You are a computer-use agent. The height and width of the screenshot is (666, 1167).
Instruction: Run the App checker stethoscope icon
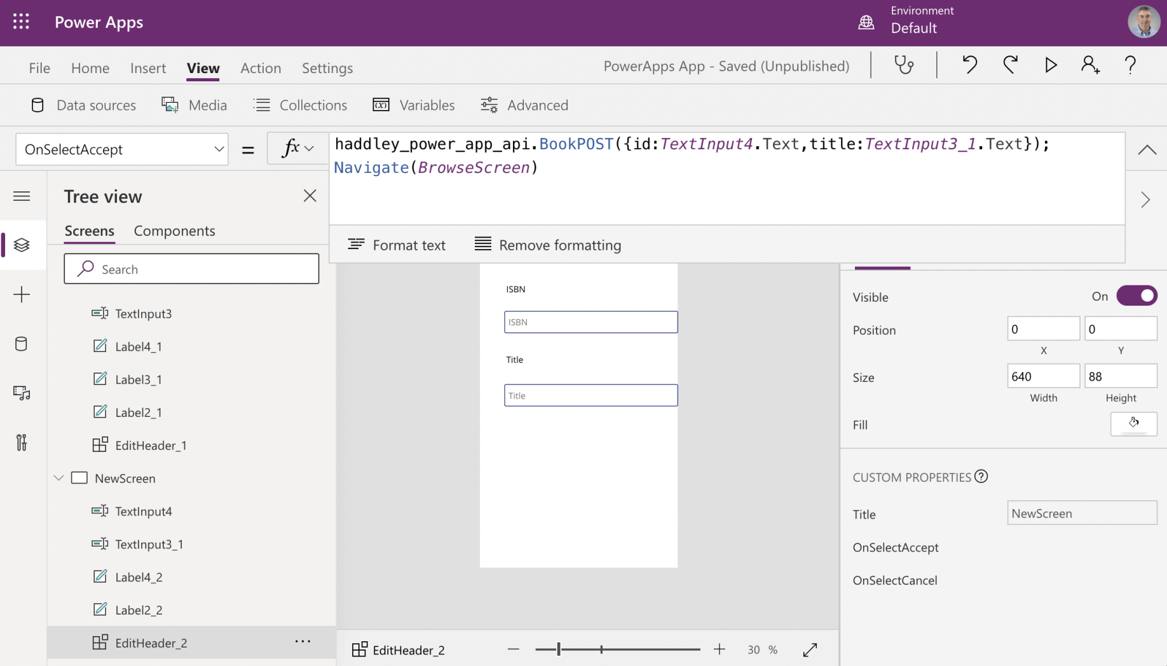pyautogui.click(x=903, y=65)
